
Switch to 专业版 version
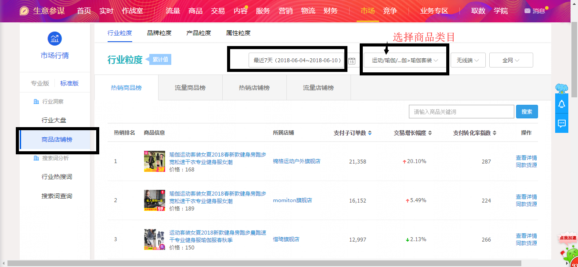coord(40,83)
